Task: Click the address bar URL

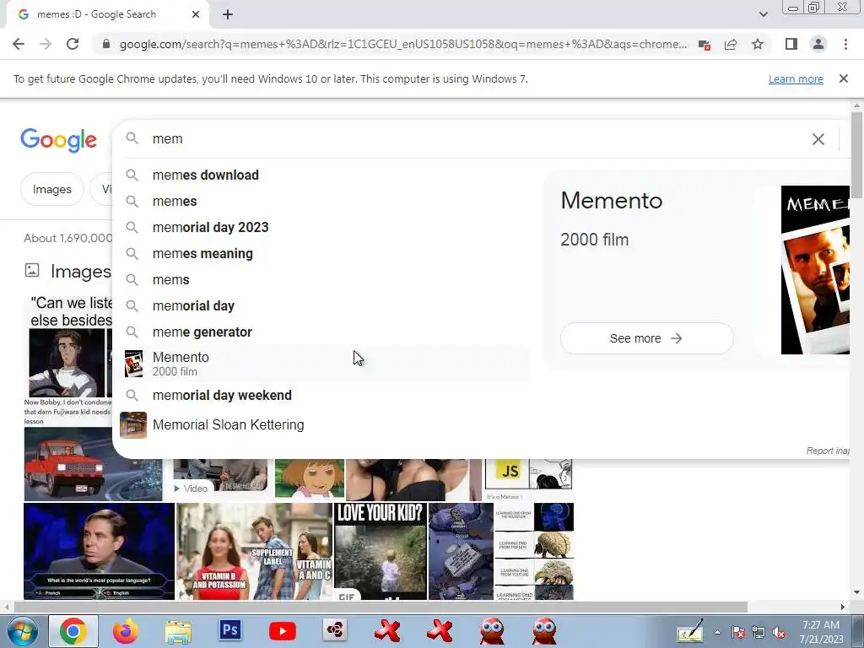Action: click(x=403, y=44)
